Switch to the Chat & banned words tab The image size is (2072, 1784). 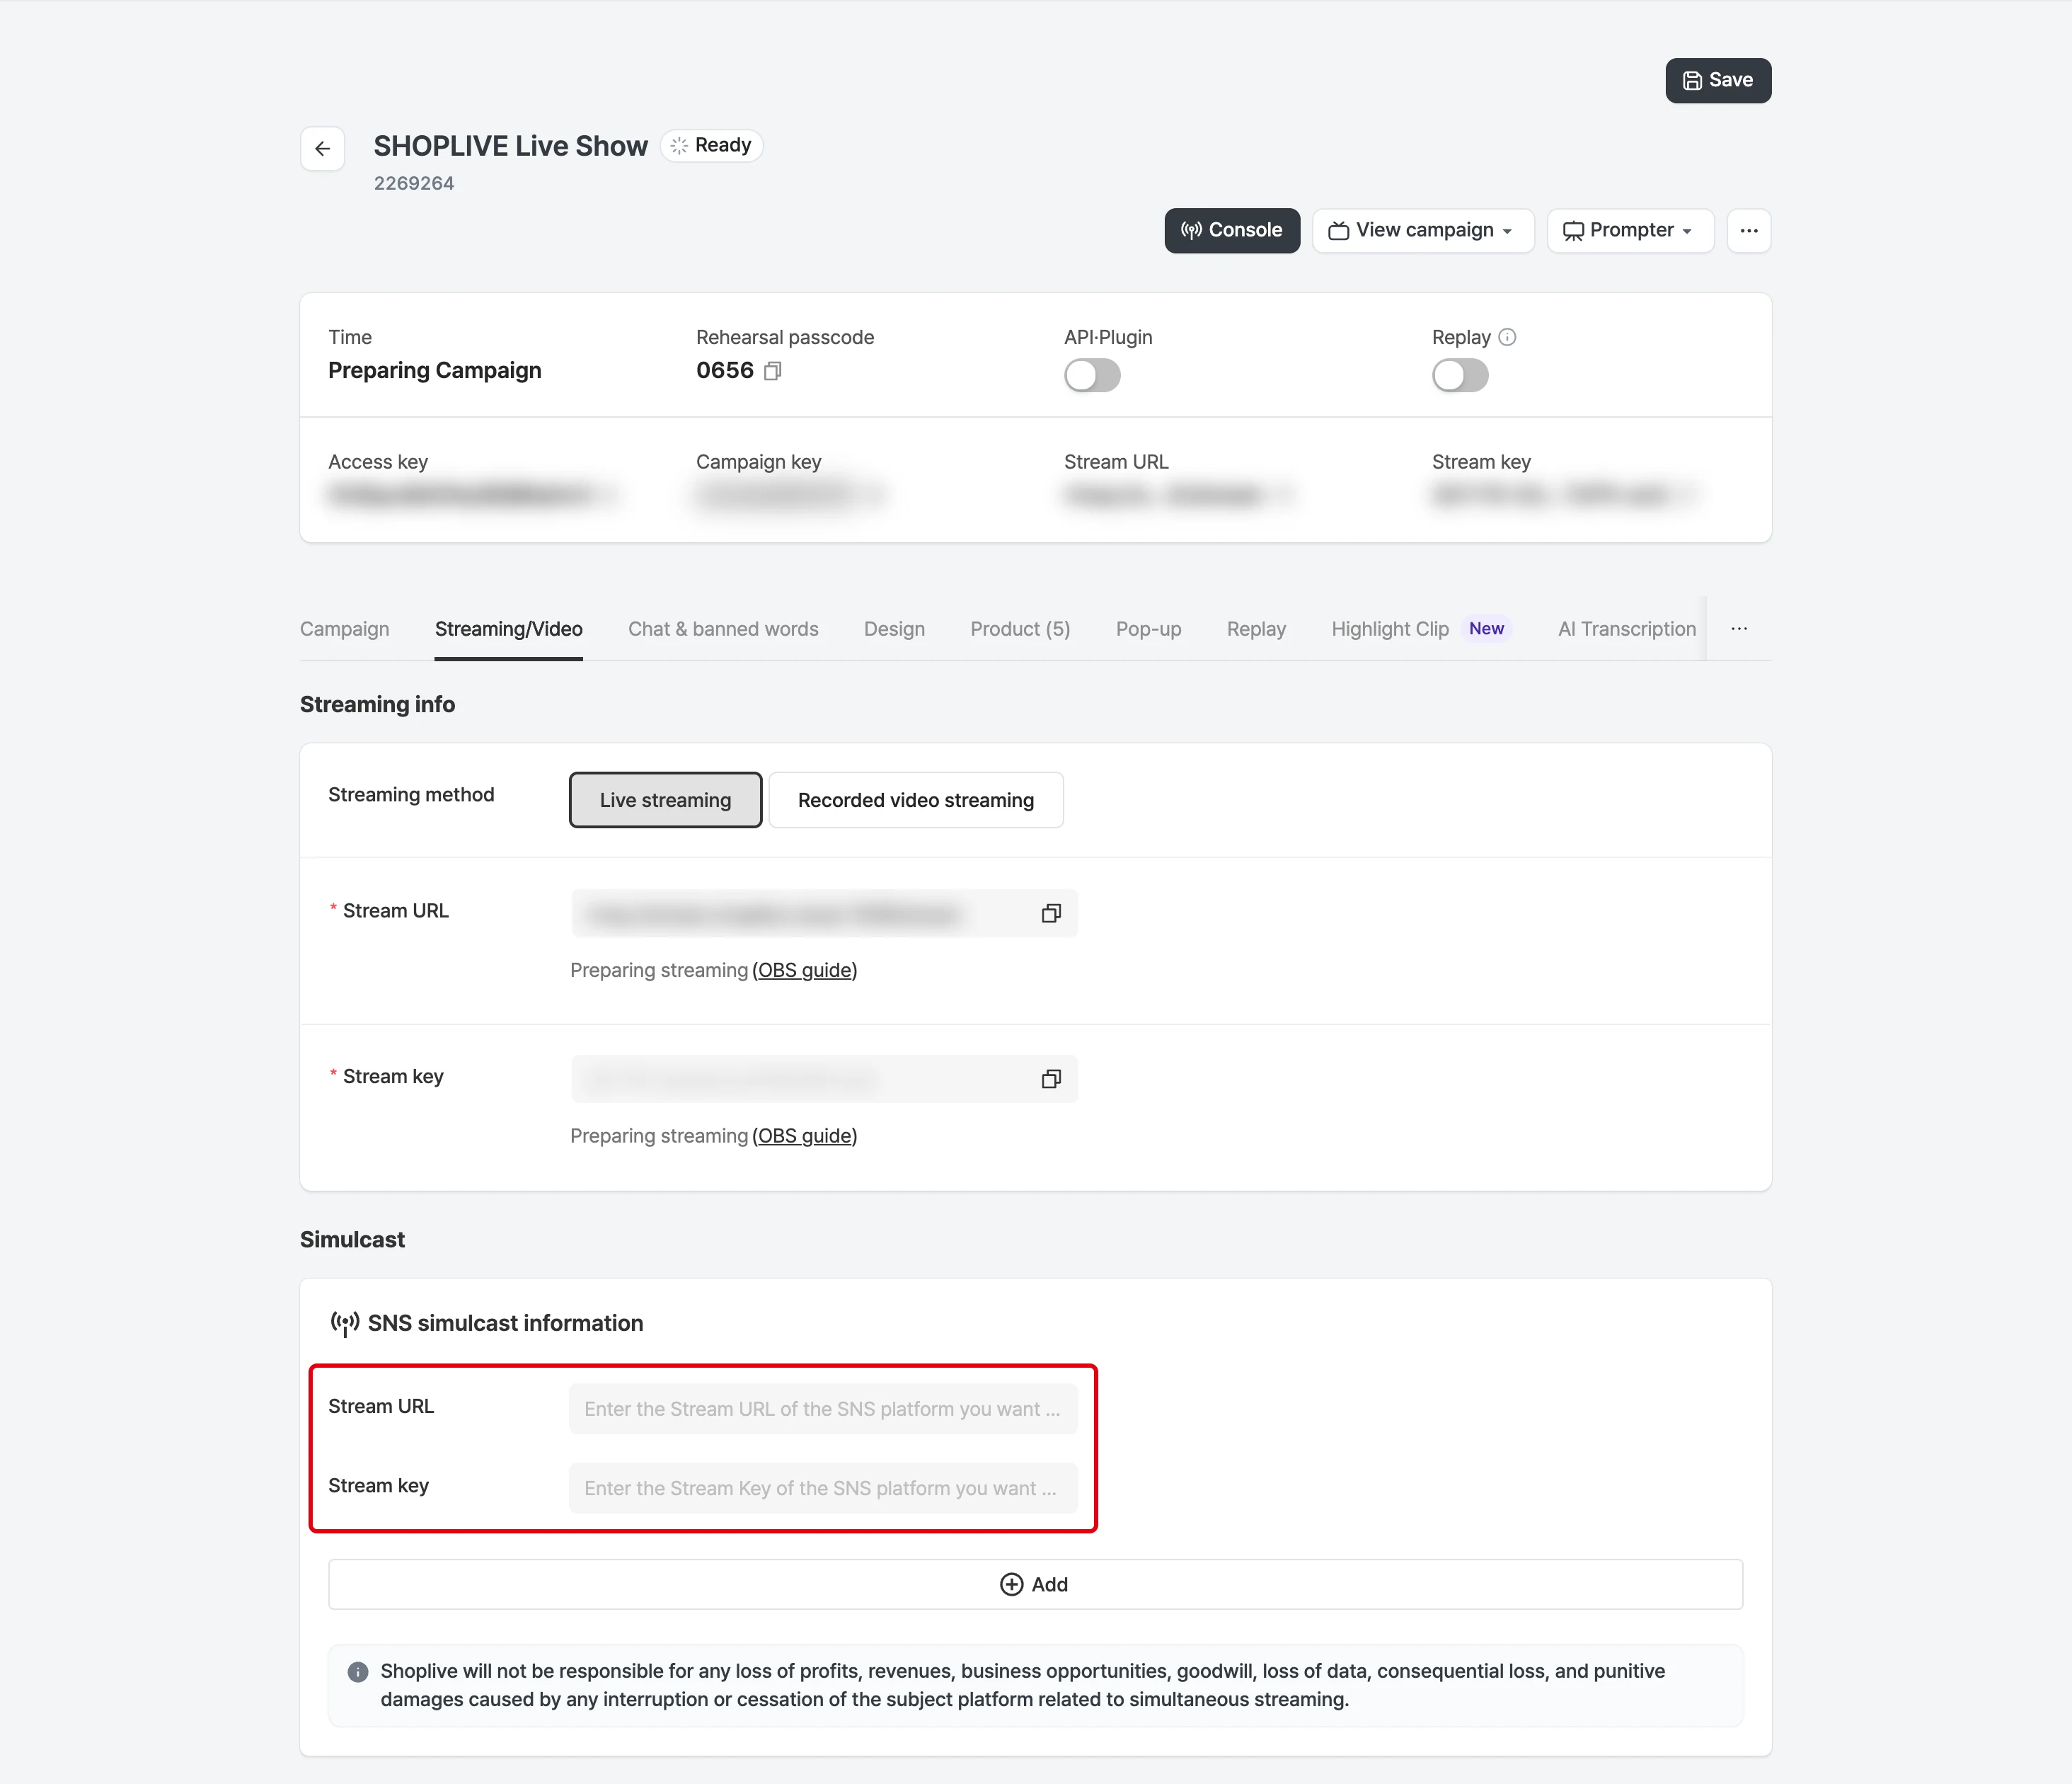723,629
